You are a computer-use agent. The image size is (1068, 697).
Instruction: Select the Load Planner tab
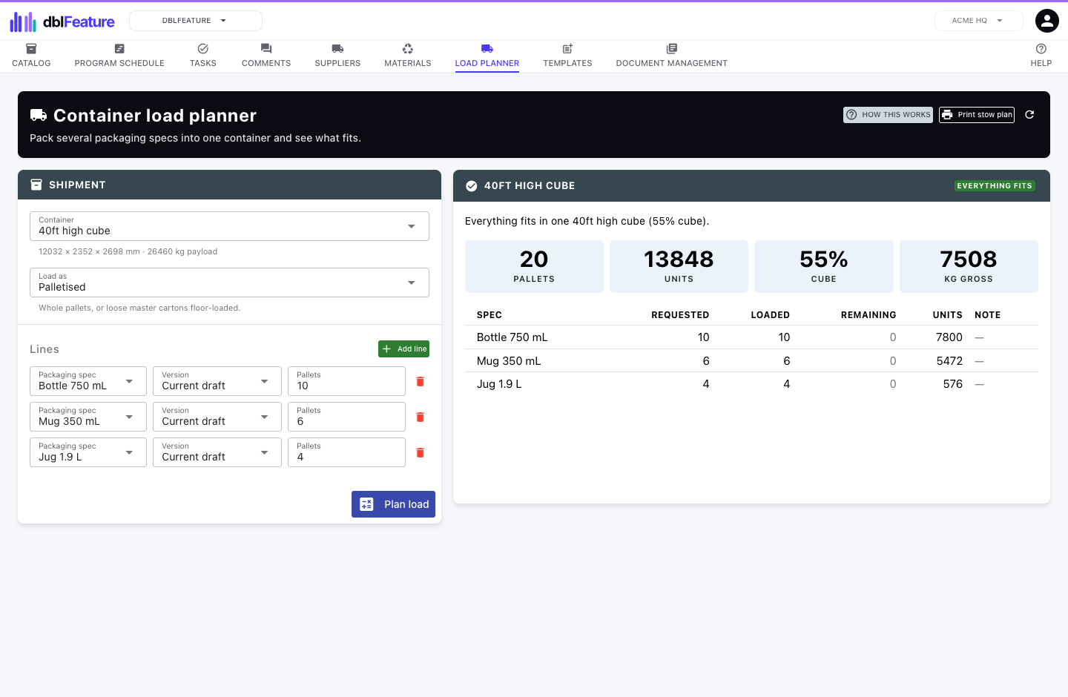[487, 56]
